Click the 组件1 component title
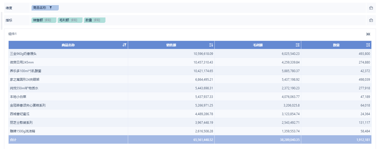 (12, 34)
